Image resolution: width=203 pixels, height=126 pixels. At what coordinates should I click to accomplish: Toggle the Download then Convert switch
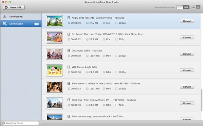[183, 7]
